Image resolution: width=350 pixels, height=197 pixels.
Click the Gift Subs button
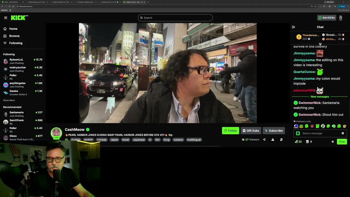click(x=251, y=131)
